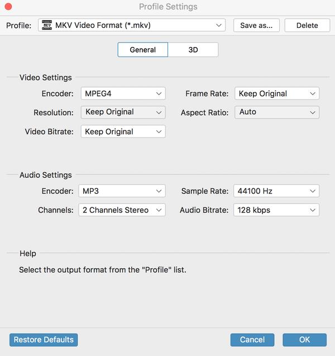Close the Profile Settings window

coord(8,7)
